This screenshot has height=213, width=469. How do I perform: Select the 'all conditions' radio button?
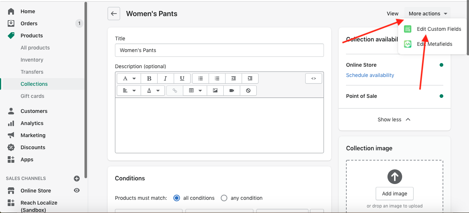pyautogui.click(x=177, y=198)
